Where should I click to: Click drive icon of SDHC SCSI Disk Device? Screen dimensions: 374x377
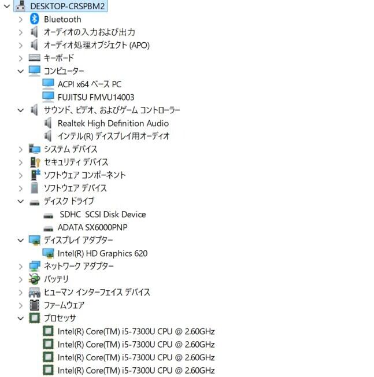click(x=48, y=216)
